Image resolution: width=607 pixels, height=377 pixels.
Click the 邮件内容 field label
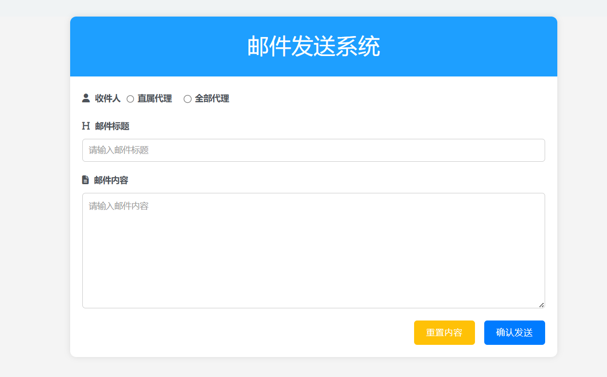click(x=111, y=181)
